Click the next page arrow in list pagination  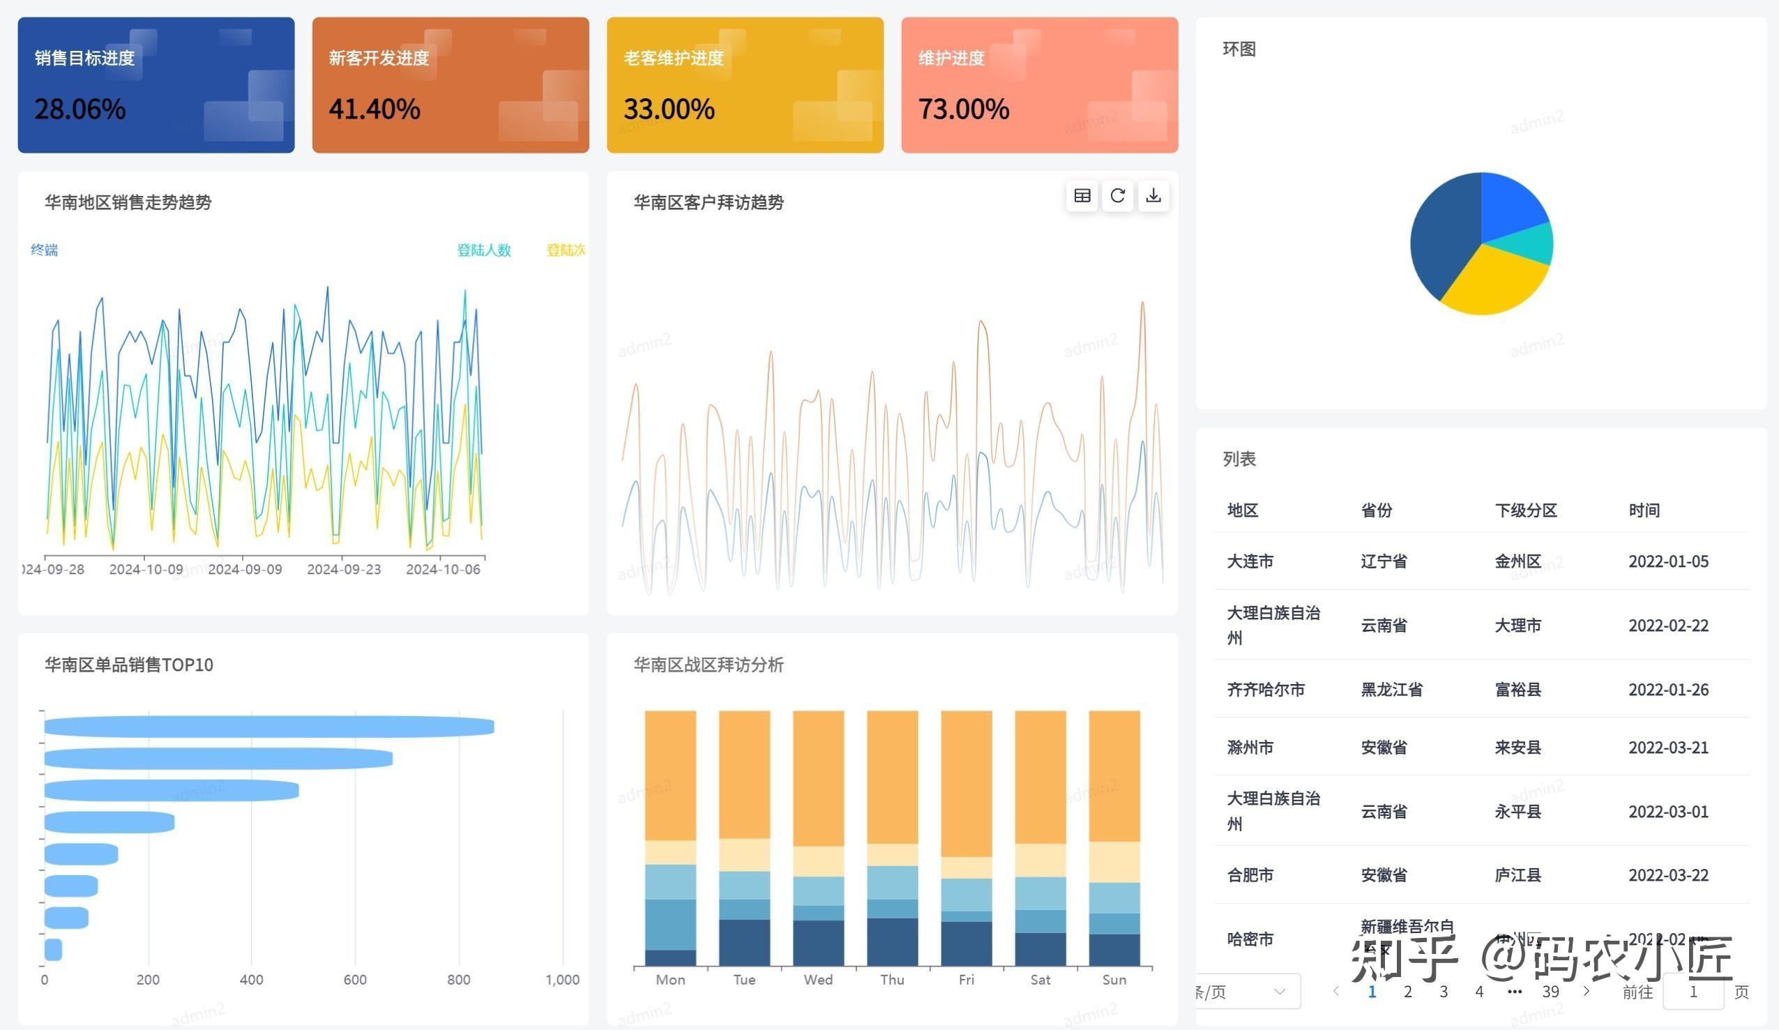1588,992
